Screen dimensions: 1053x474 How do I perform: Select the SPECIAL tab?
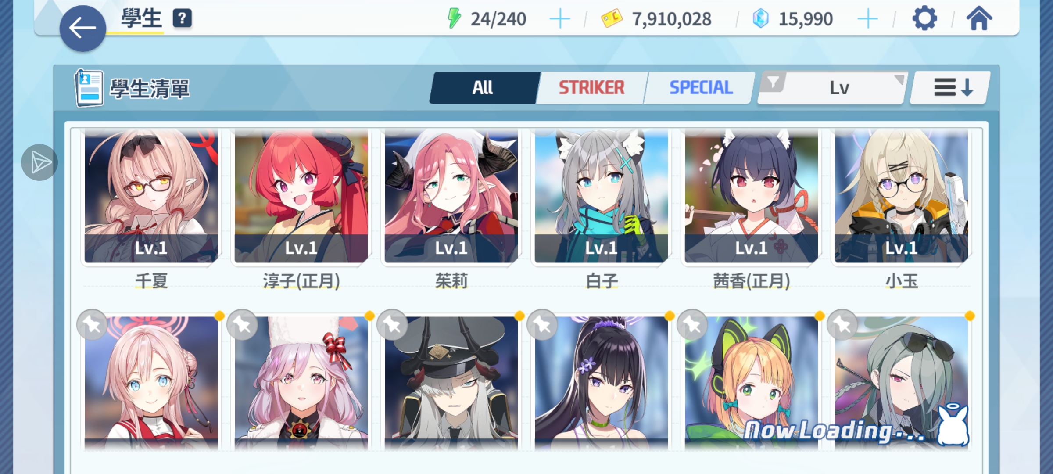tap(701, 88)
